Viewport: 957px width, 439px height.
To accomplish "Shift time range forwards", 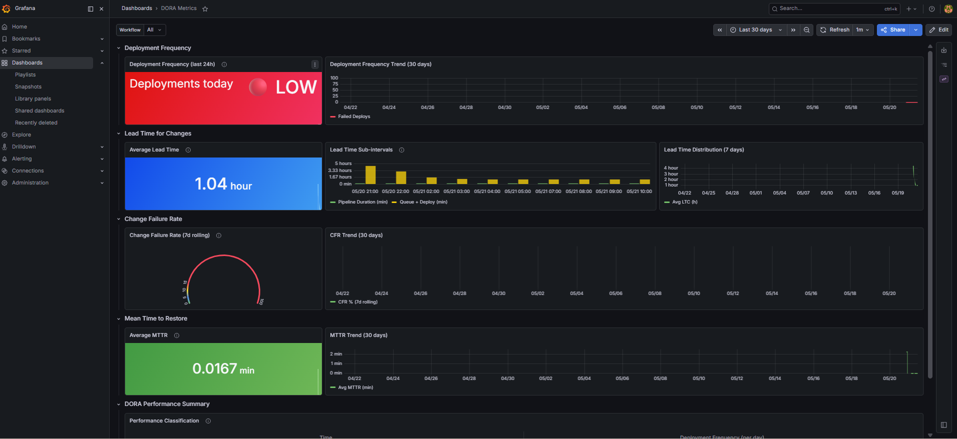I will [x=793, y=30].
